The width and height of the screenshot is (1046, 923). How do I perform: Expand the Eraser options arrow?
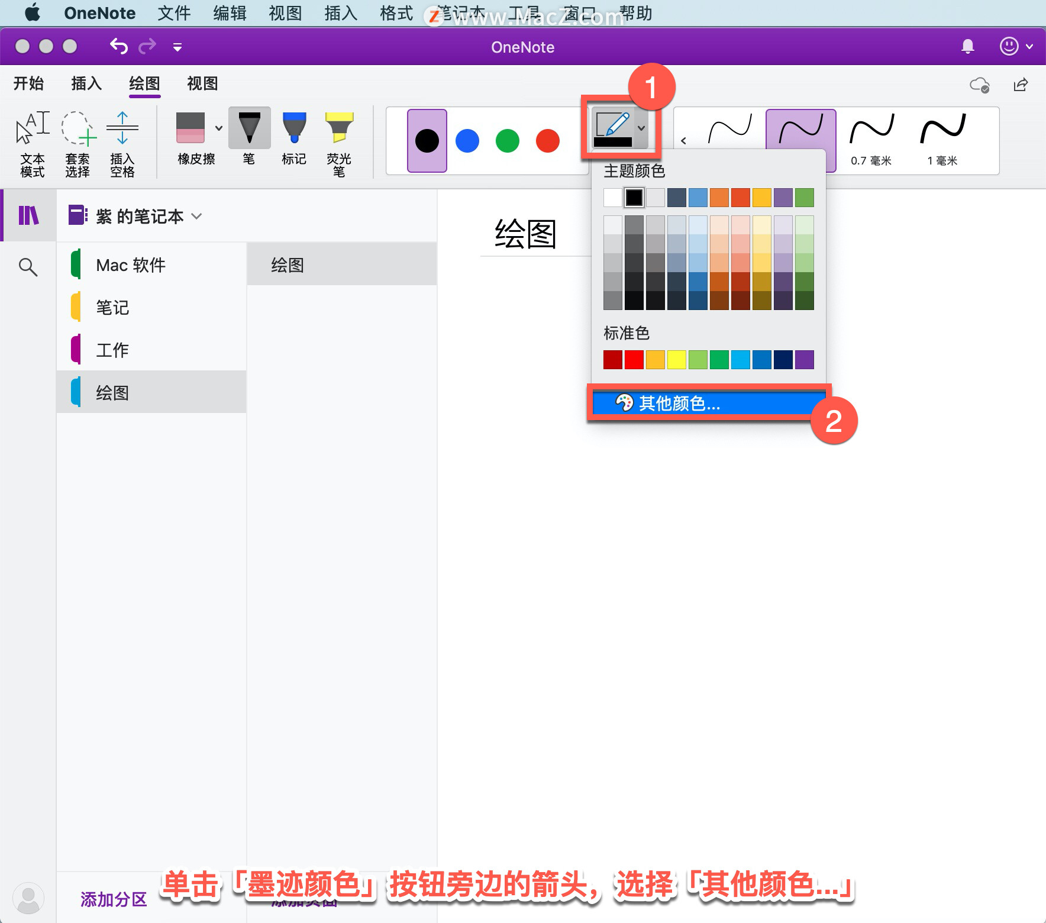click(219, 128)
